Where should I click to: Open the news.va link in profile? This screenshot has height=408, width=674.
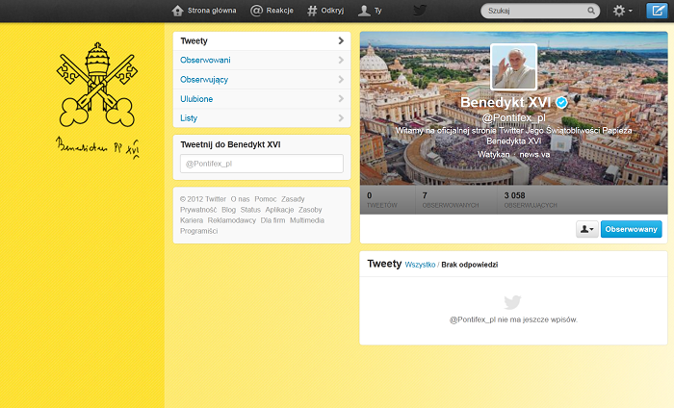click(x=534, y=154)
